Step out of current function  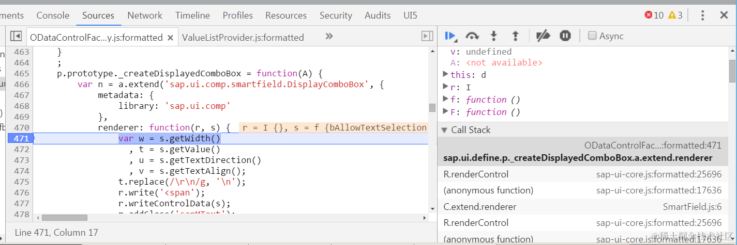click(x=515, y=36)
